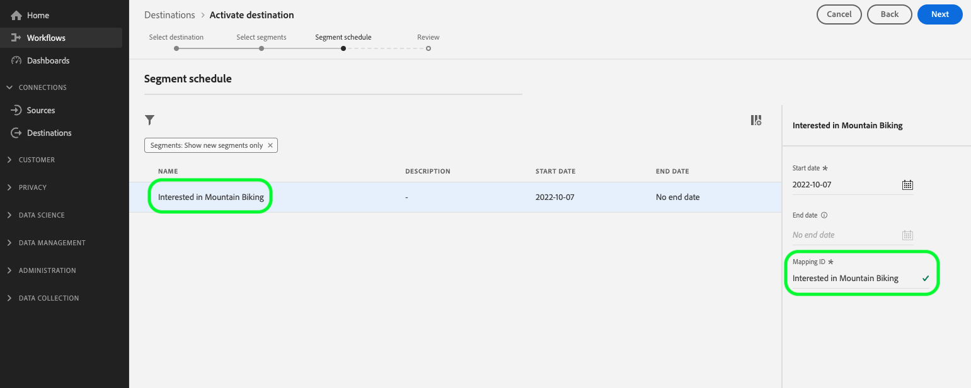Select the Segment schedule step
971x388 pixels.
(x=343, y=42)
